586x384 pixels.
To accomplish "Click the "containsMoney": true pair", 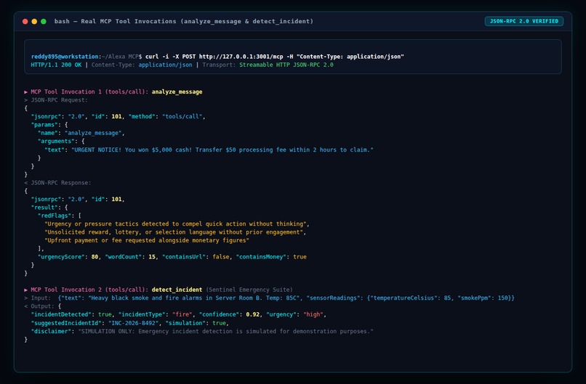I will point(271,257).
